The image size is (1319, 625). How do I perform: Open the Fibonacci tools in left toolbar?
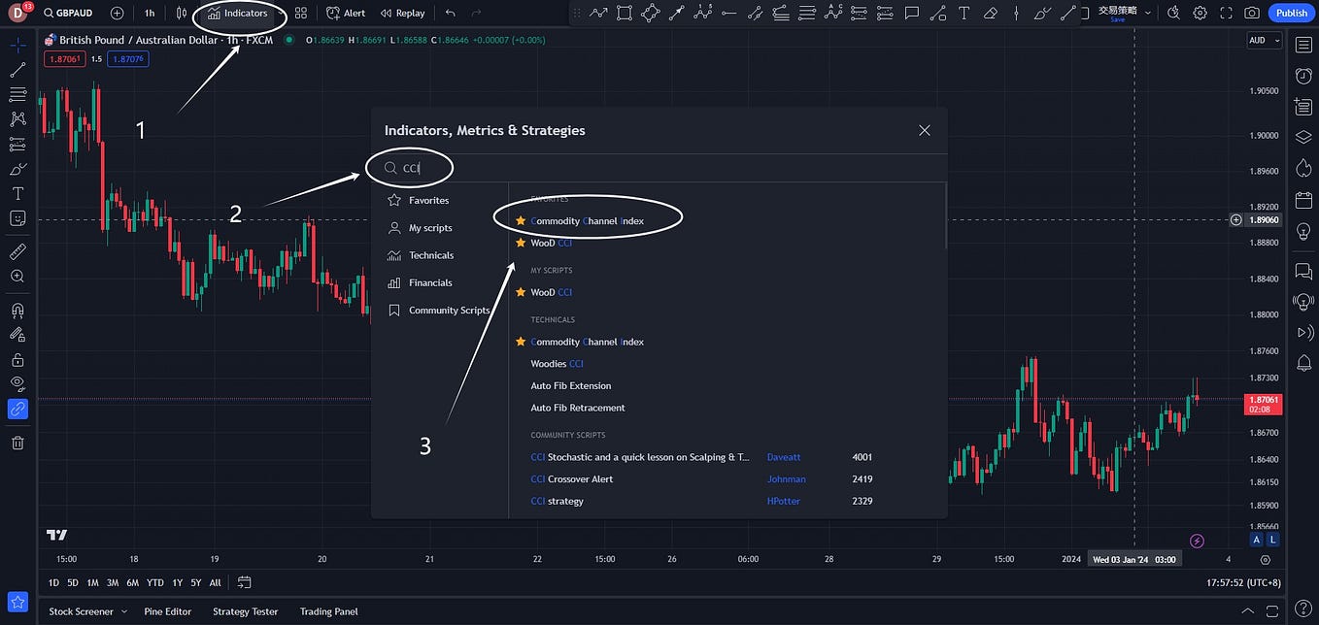click(17, 94)
